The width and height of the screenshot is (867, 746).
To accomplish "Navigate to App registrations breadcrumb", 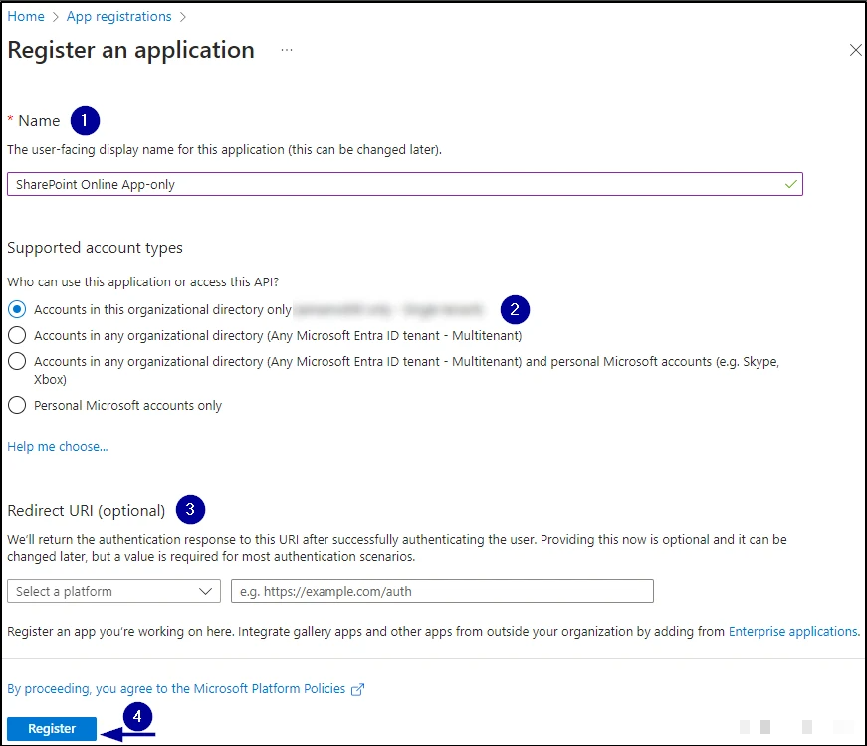I will click(x=118, y=16).
